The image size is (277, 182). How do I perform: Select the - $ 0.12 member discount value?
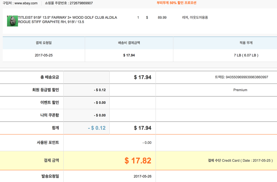coord(100,90)
